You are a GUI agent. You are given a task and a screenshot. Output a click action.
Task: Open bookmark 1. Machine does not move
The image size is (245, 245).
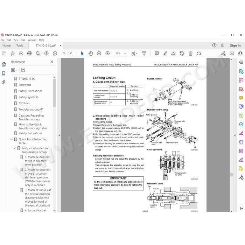38,161
